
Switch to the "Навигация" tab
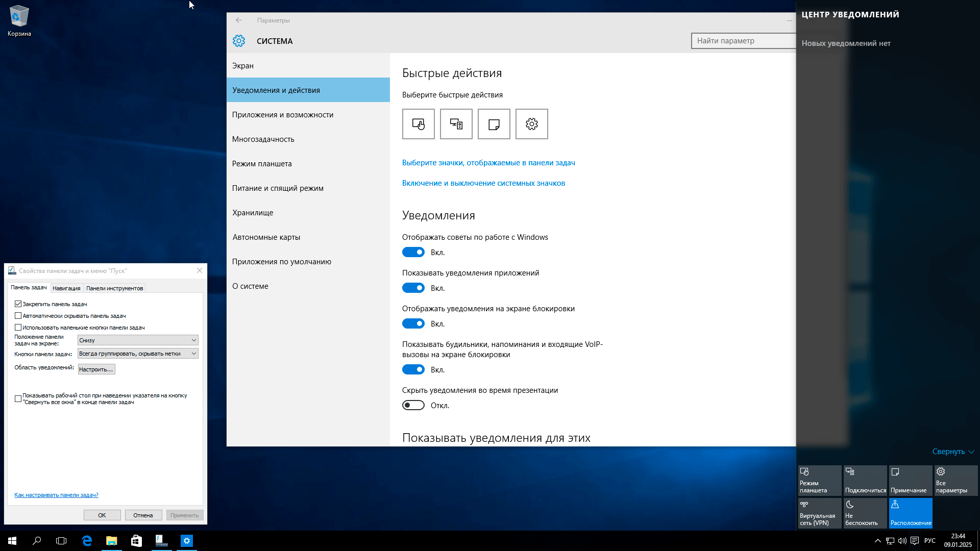66,288
